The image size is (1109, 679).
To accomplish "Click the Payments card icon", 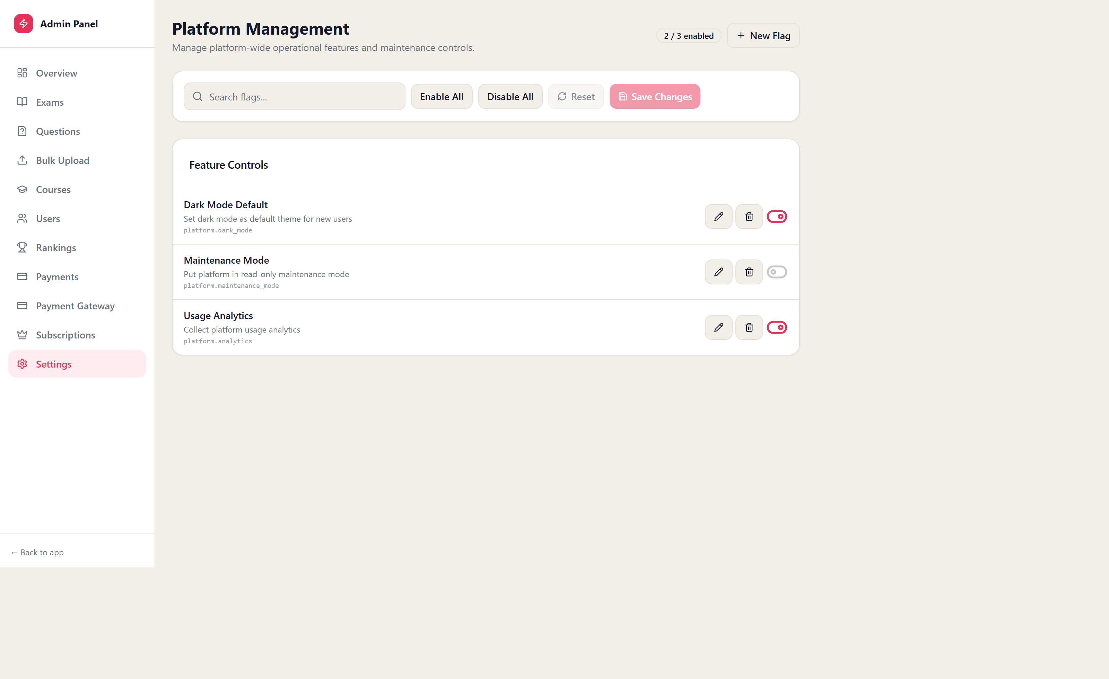I will pyautogui.click(x=22, y=277).
